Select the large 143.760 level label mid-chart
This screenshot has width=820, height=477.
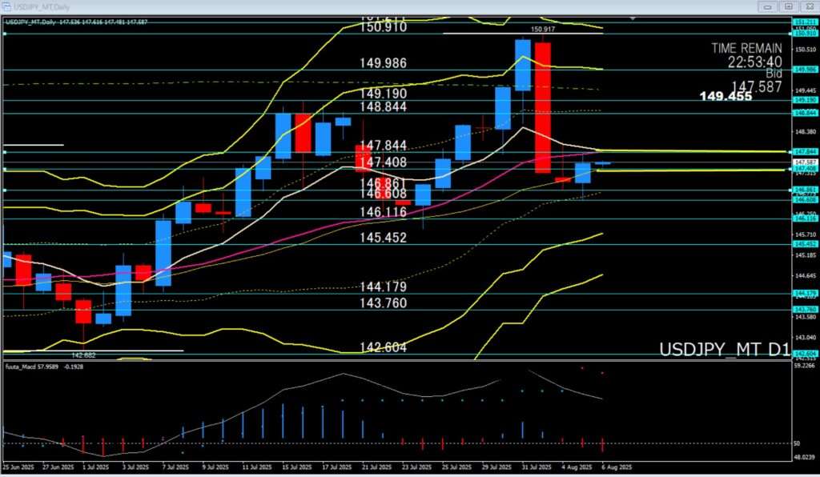[383, 303]
